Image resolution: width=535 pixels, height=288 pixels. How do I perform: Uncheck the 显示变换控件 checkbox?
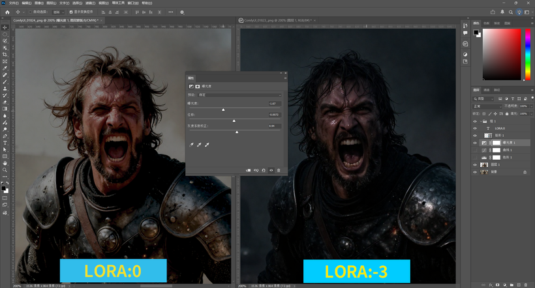[x=71, y=12]
